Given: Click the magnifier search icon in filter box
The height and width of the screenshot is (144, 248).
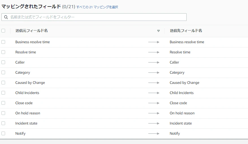Looking at the screenshot, I should coord(6,17).
